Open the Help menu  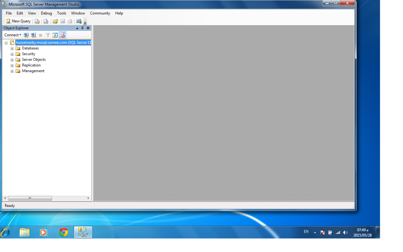[x=119, y=13]
